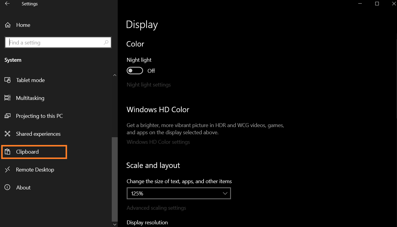Select the Shared experiences icon
Viewport: 397px width, 227px height.
[x=7, y=134]
